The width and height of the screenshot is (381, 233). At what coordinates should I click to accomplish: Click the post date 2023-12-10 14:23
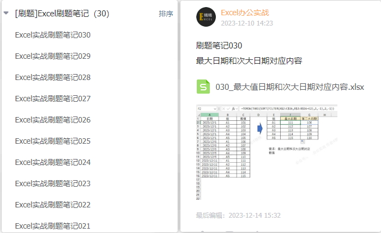click(247, 23)
